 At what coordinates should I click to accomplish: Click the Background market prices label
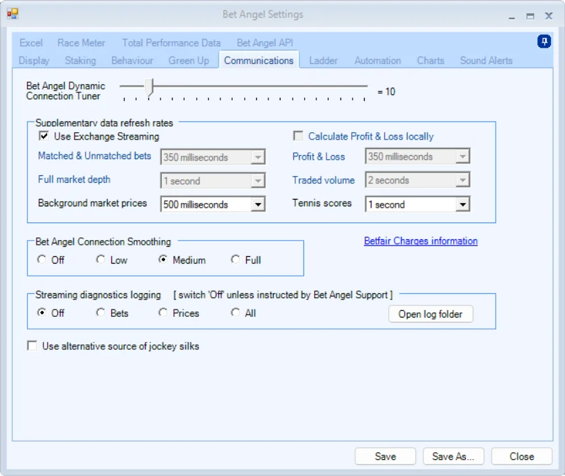[x=92, y=203]
